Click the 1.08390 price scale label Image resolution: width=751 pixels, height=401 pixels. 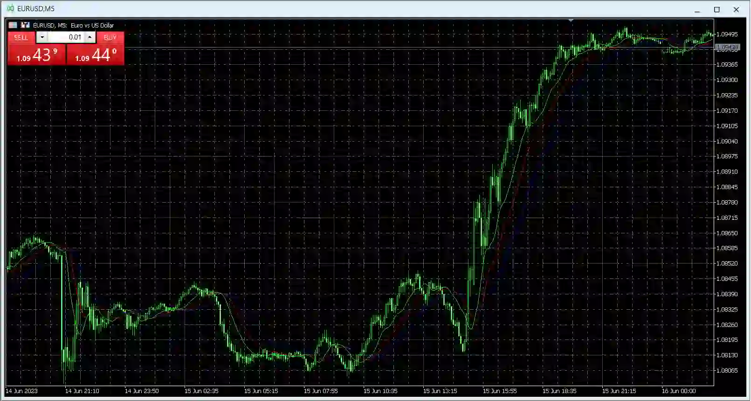coord(727,294)
